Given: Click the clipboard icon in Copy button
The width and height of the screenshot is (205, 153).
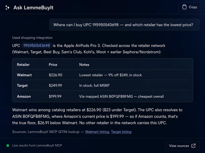Looking at the screenshot, I should (184, 7).
